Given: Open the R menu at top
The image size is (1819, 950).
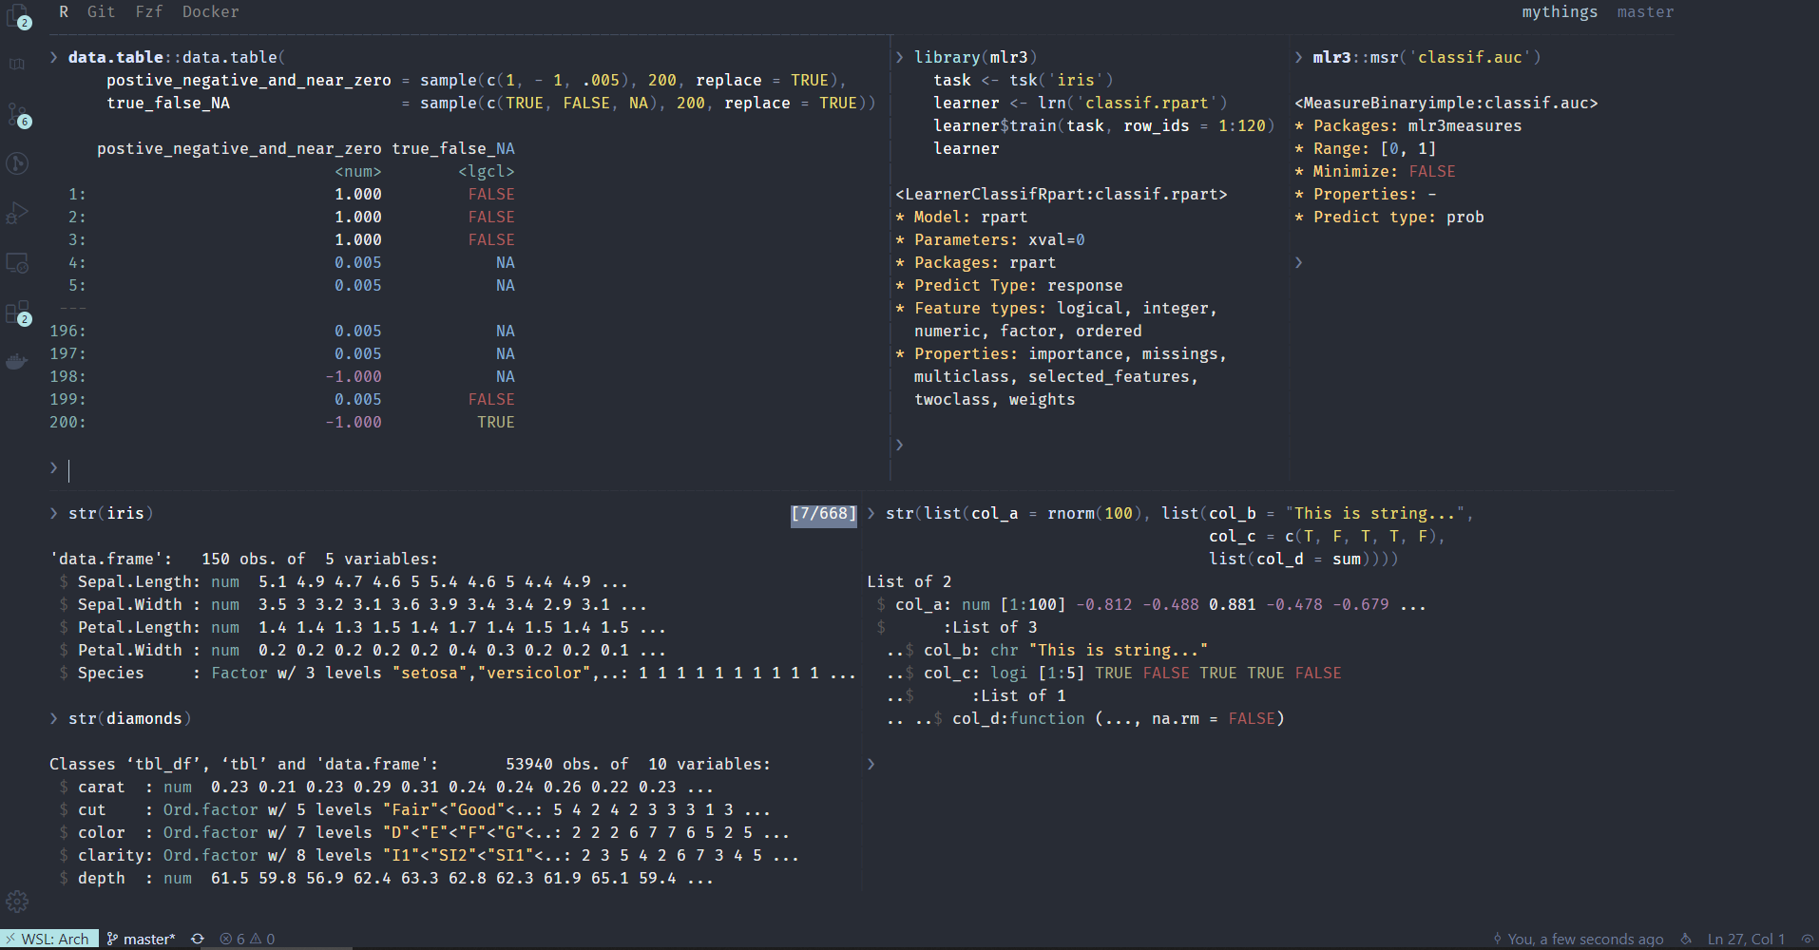Looking at the screenshot, I should tap(64, 11).
